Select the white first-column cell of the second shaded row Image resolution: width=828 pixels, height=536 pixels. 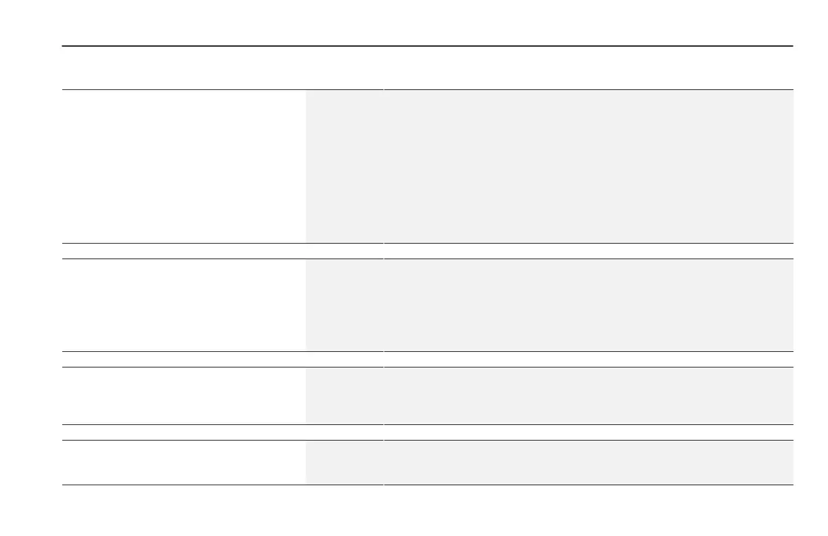click(x=183, y=305)
